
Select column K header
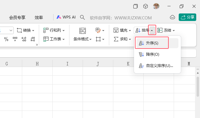coord(128,64)
